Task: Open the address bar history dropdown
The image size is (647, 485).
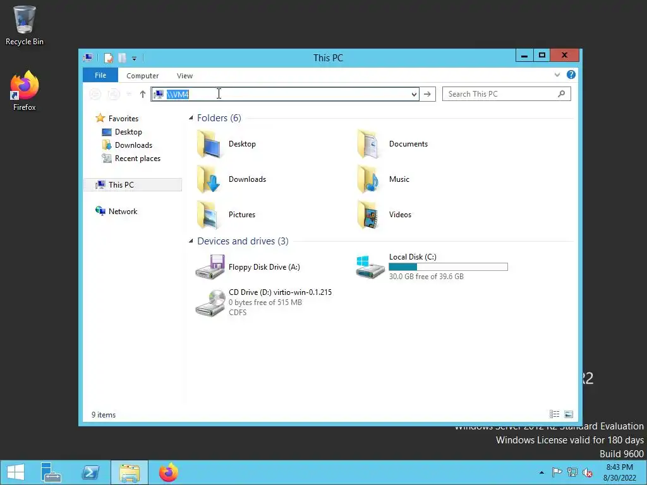Action: pyautogui.click(x=414, y=95)
